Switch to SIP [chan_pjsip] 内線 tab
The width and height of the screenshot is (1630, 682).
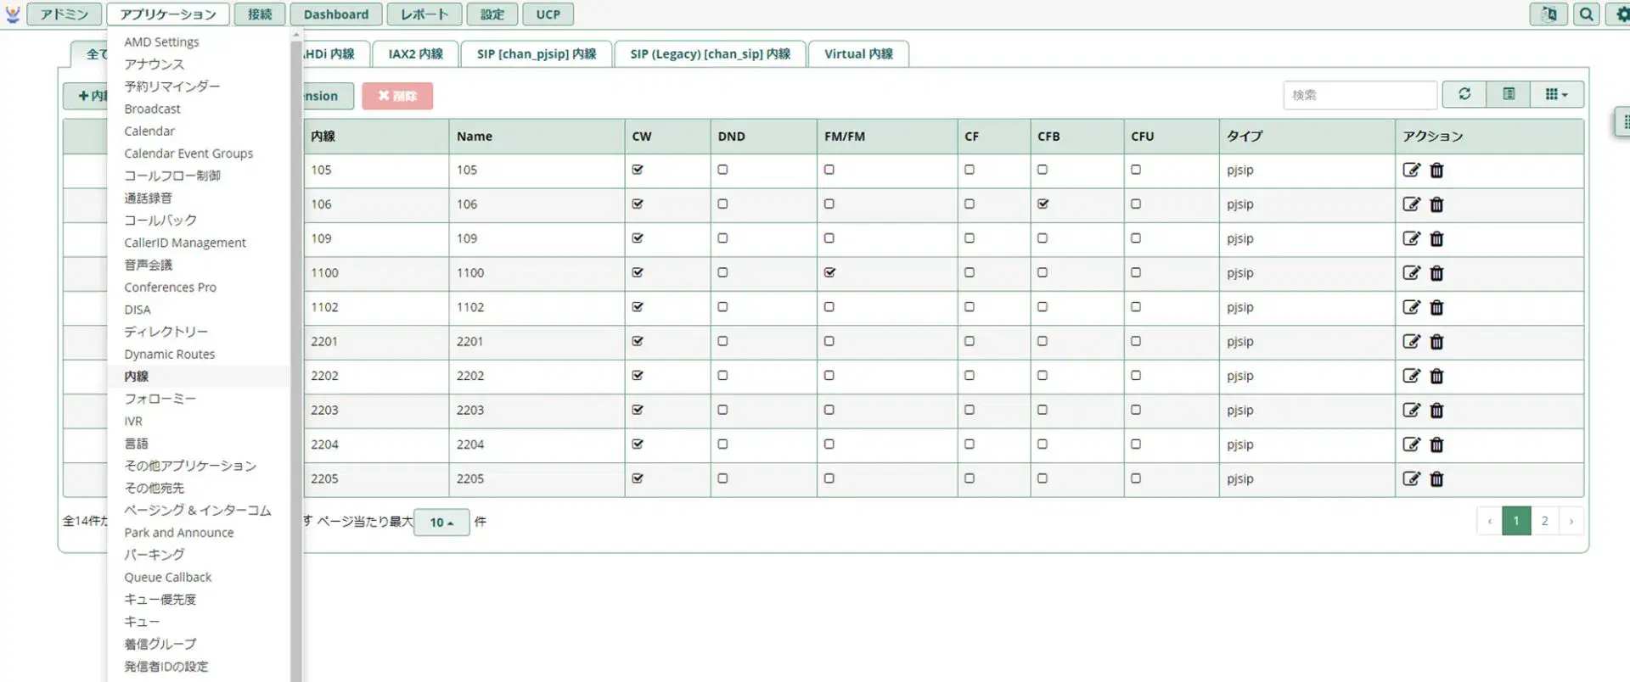tap(537, 53)
